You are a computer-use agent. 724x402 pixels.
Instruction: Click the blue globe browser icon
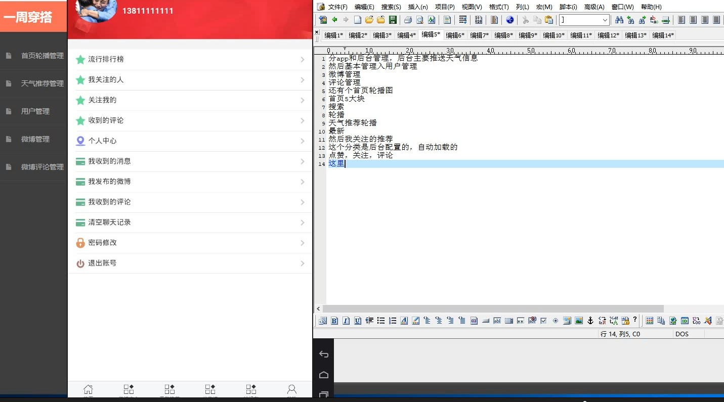pos(510,20)
